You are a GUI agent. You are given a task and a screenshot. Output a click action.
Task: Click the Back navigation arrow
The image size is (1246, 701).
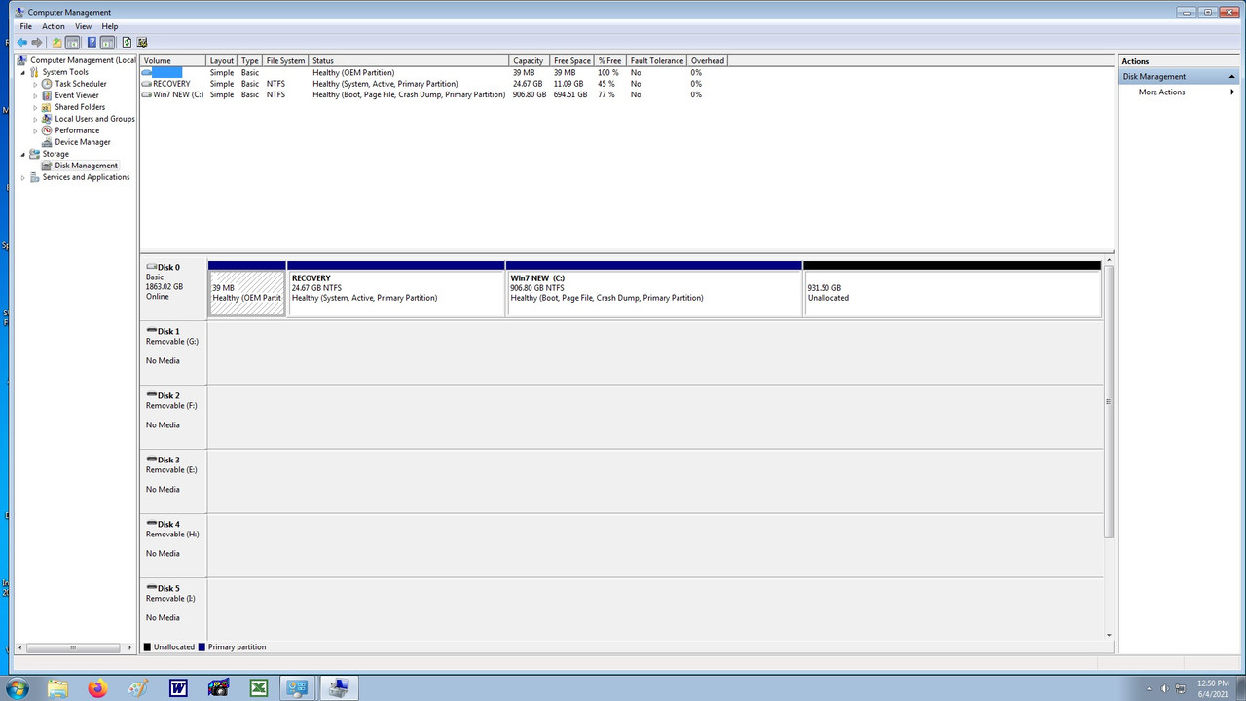(22, 42)
